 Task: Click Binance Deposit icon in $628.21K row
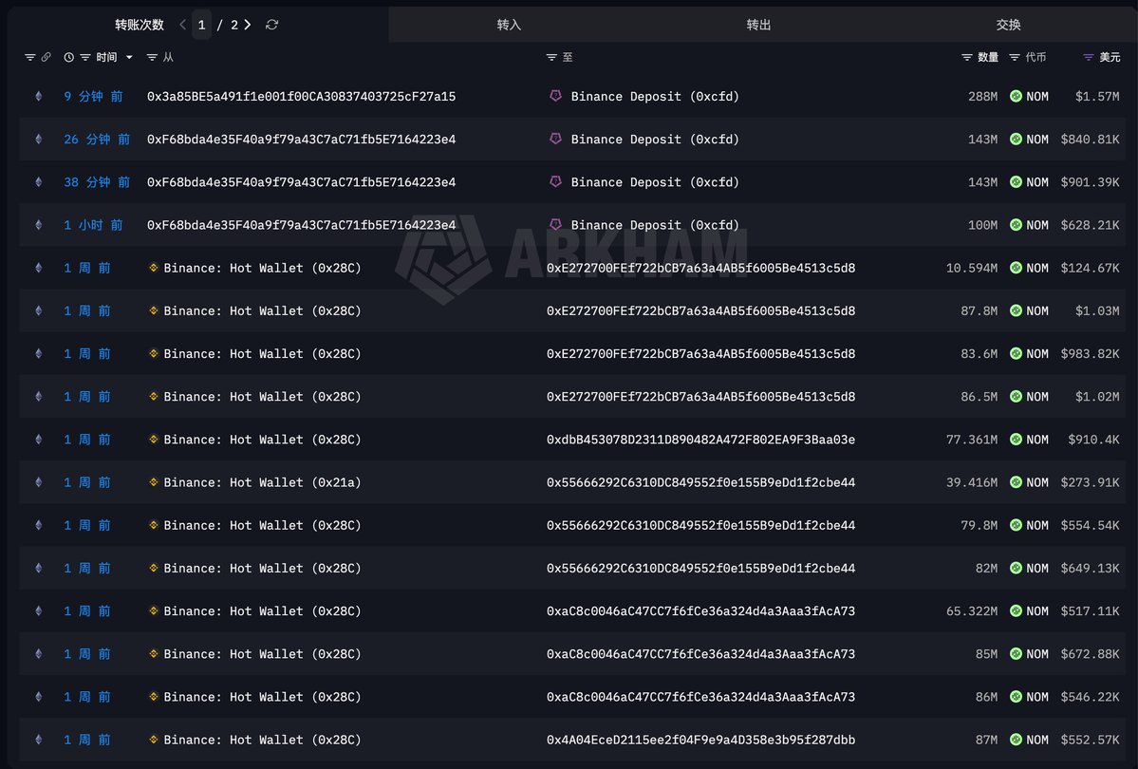pos(555,224)
